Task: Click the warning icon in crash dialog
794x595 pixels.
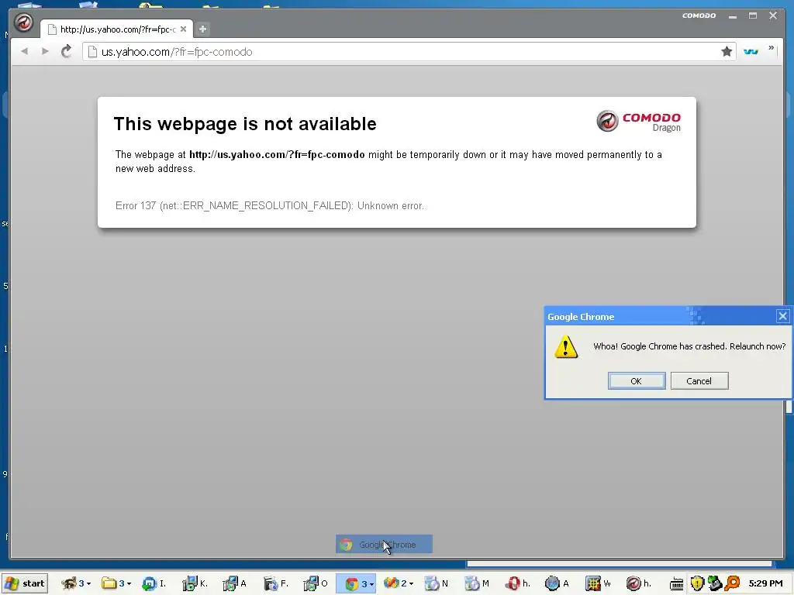Action: (565, 347)
